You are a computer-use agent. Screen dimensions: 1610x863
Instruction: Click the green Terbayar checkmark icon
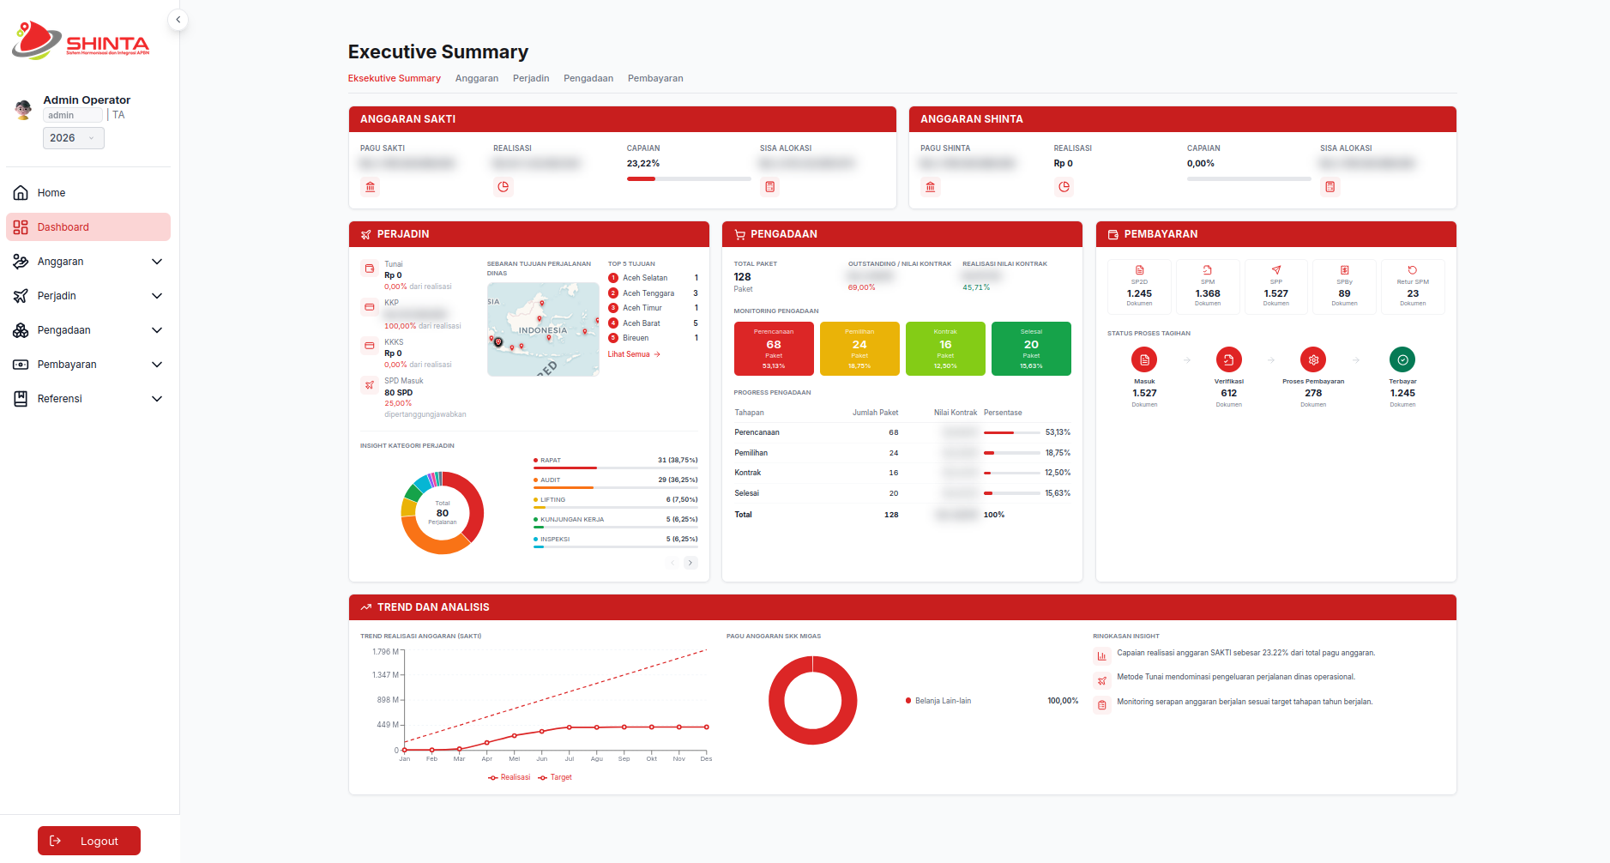tap(1402, 359)
